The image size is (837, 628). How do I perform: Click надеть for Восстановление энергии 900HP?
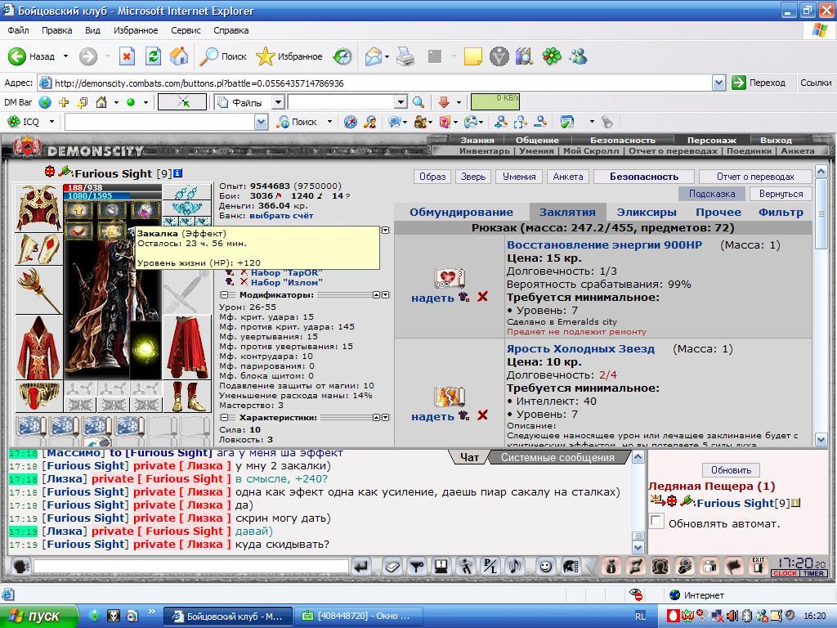[x=432, y=298]
